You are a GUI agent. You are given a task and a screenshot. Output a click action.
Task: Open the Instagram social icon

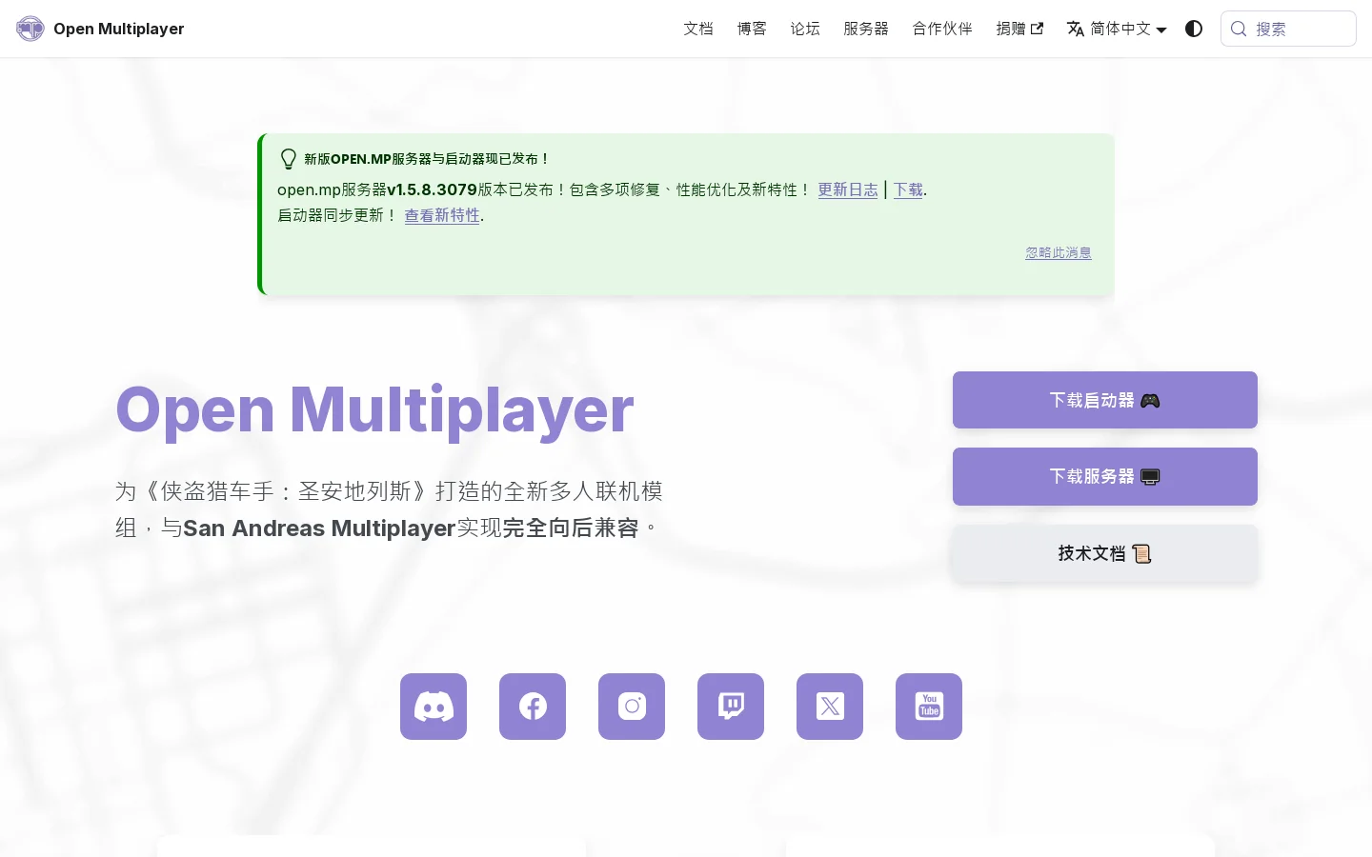(632, 707)
